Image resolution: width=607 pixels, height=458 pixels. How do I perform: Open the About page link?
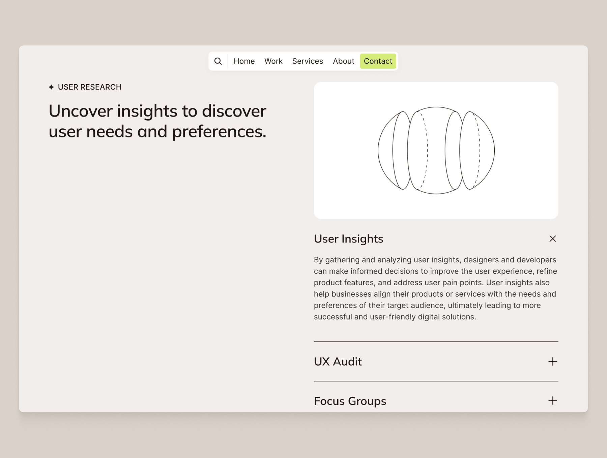point(344,61)
